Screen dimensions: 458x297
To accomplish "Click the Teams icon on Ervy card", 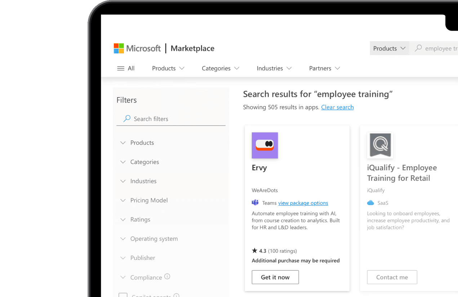I will coord(255,203).
